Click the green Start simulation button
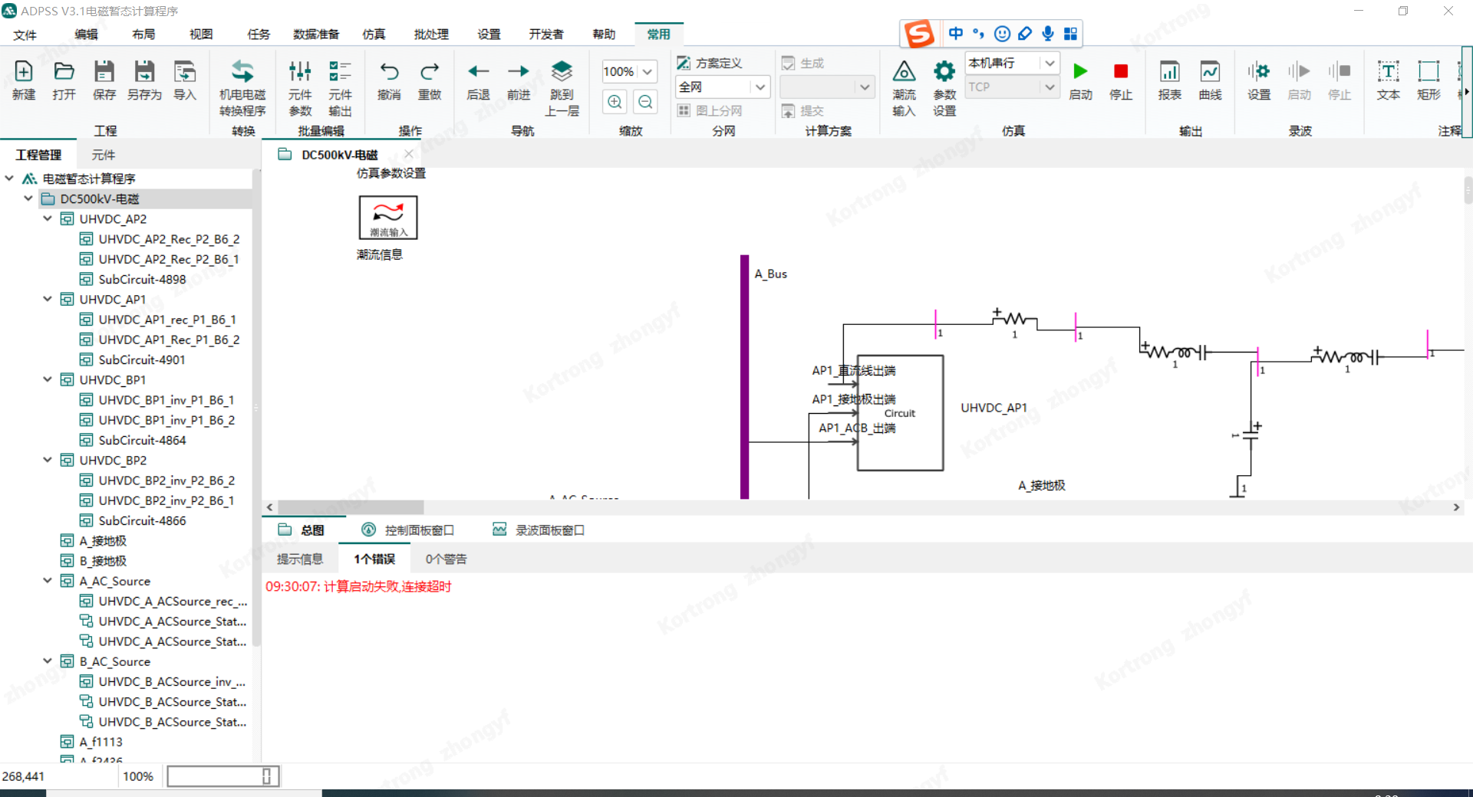The width and height of the screenshot is (1473, 797). [1080, 72]
